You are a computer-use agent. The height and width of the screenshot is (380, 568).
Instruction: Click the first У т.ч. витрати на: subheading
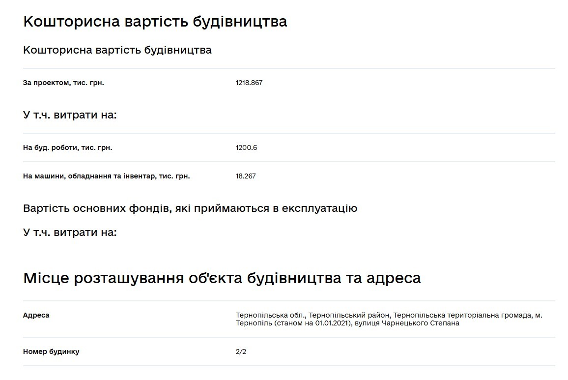(x=70, y=116)
